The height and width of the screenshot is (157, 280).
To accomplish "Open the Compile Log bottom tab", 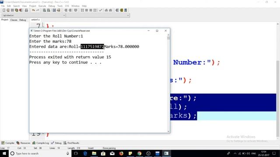I will point(41,143).
